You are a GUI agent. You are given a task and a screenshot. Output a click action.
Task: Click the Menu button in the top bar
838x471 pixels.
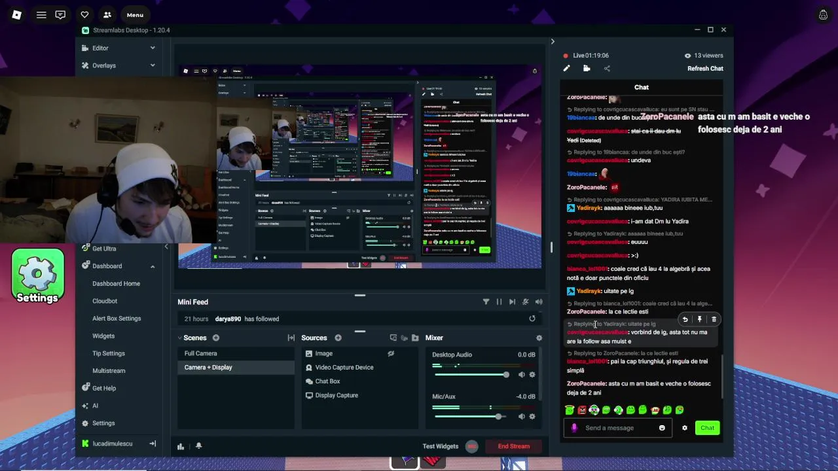[135, 15]
